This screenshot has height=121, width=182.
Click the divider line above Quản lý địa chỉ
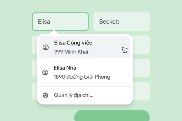85,87
